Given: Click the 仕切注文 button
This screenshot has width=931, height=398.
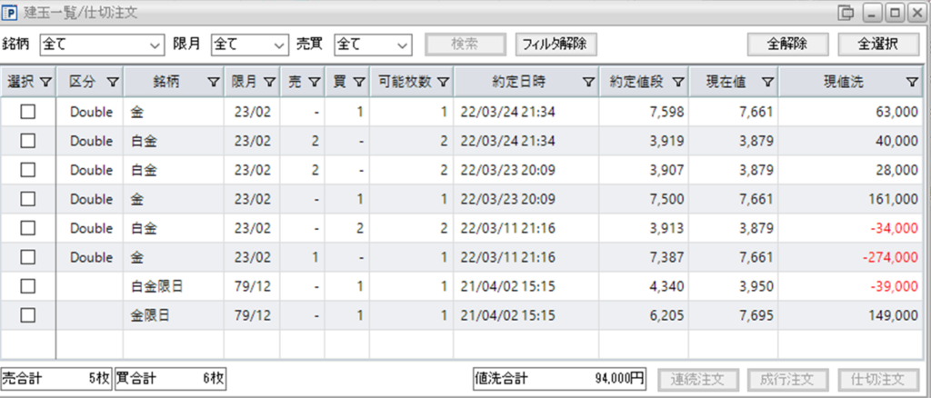Looking at the screenshot, I should (x=879, y=379).
